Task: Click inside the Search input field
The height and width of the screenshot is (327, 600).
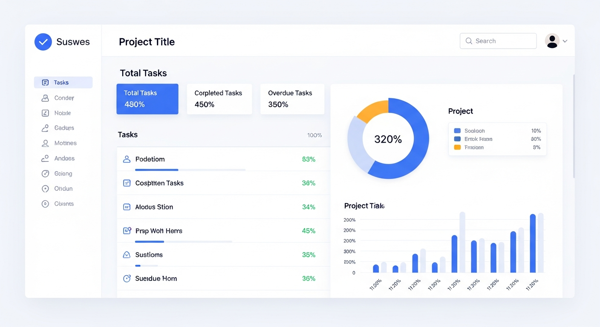Action: (499, 41)
